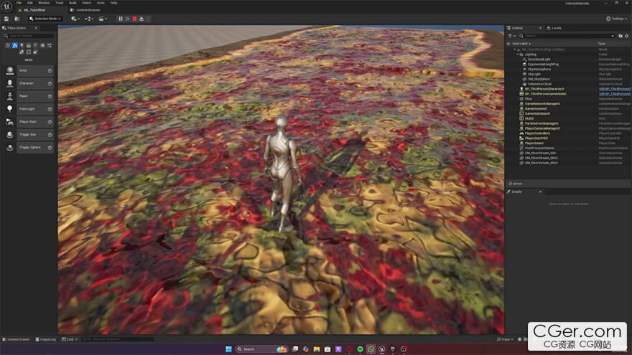Open the Cinematics clapperboard dropdown

tap(103, 19)
